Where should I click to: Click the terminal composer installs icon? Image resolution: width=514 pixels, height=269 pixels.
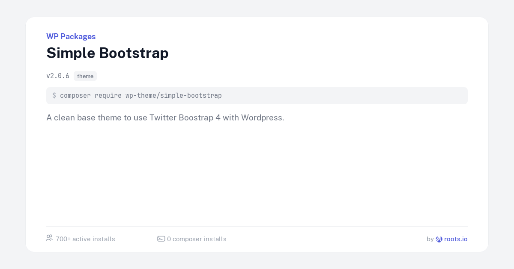[161, 239]
